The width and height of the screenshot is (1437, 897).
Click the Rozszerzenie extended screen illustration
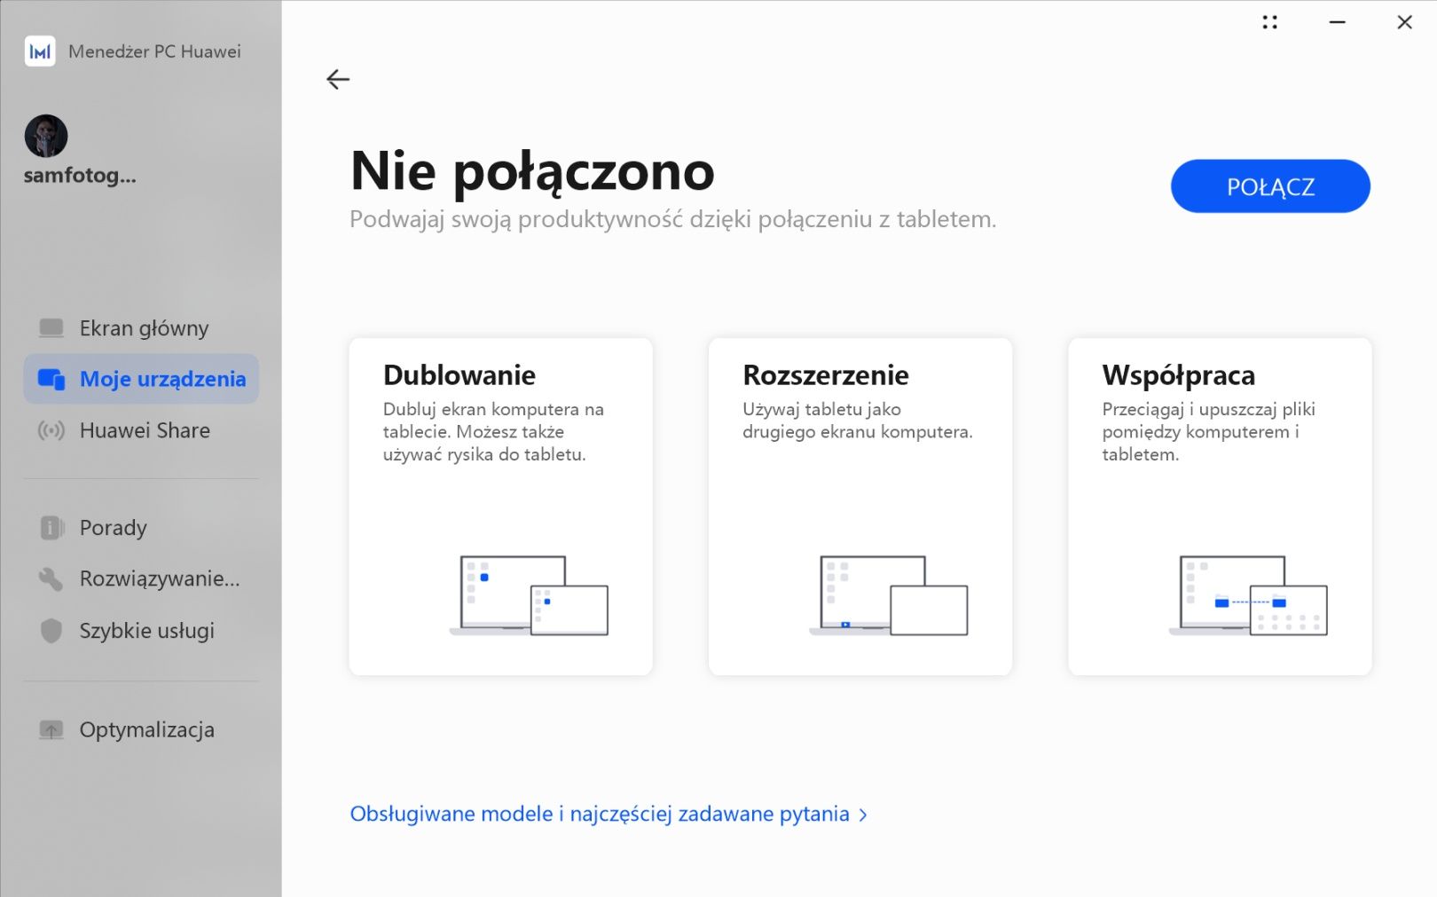tap(889, 595)
